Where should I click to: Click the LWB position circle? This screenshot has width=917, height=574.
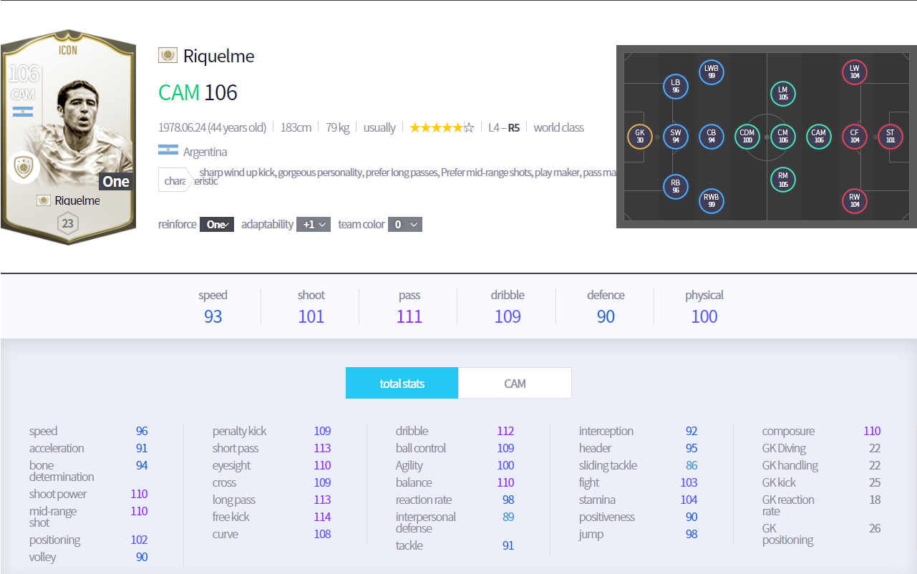(x=711, y=72)
